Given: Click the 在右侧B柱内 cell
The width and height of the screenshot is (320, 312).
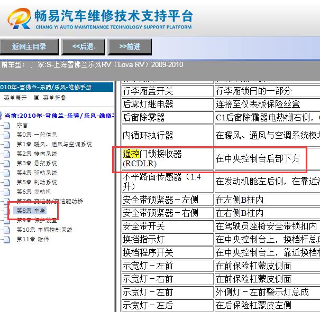Looking at the screenshot, I should (267, 213).
